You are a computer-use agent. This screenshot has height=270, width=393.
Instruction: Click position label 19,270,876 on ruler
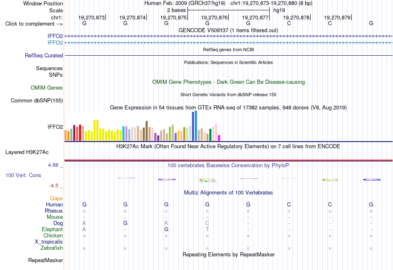[x=214, y=17]
